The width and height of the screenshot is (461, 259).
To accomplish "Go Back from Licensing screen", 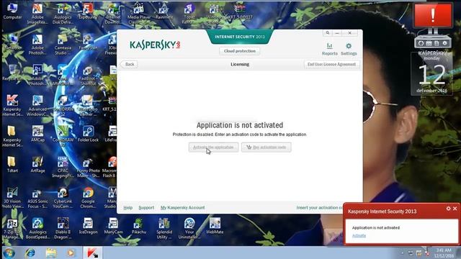I will [129, 64].
